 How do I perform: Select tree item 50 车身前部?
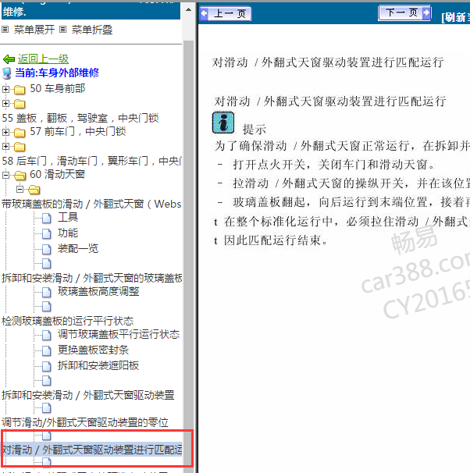pos(57,88)
